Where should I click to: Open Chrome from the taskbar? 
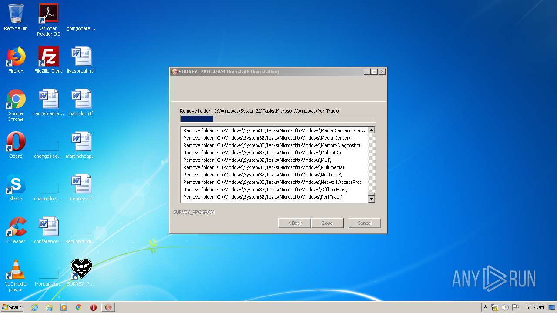pos(79,307)
